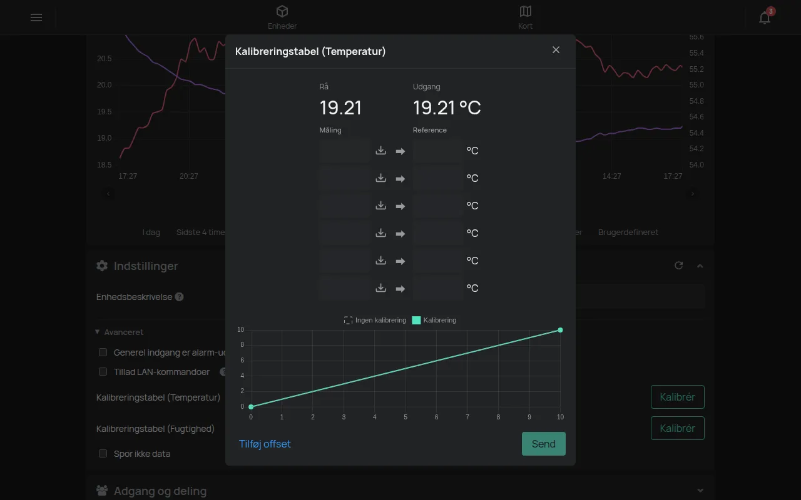Click first row Reference input field

tap(437, 151)
